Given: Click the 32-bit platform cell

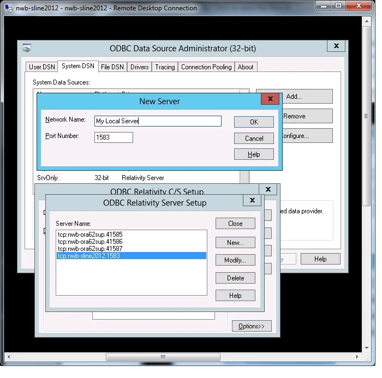Looking at the screenshot, I should pos(102,178).
